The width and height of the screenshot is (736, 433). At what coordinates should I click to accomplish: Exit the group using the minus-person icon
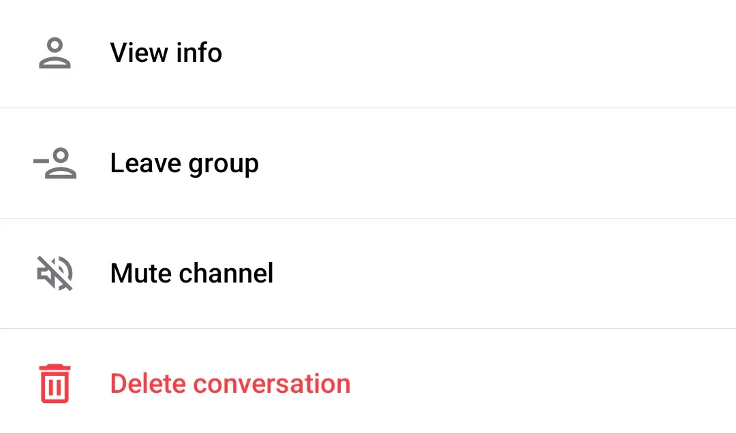pos(55,163)
